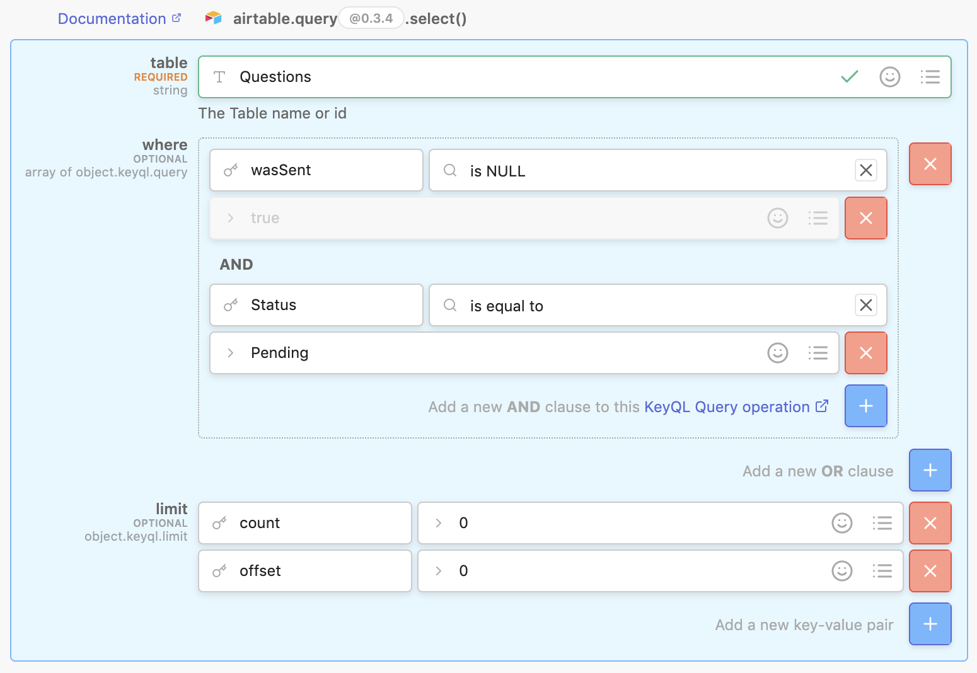Delete the Pending value with red X

click(x=865, y=353)
